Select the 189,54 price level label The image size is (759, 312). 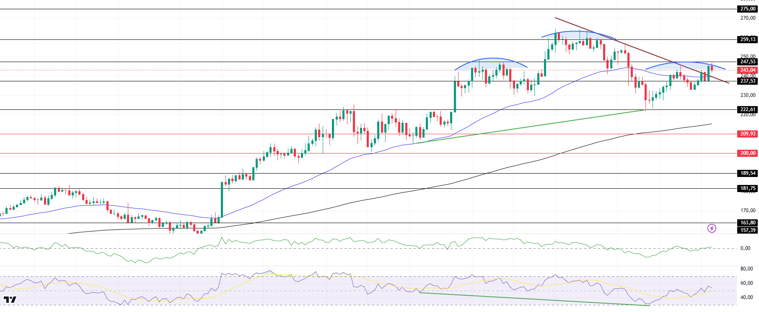[748, 173]
